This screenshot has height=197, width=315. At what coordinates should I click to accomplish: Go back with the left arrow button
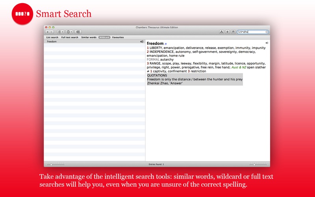(x=47, y=32)
